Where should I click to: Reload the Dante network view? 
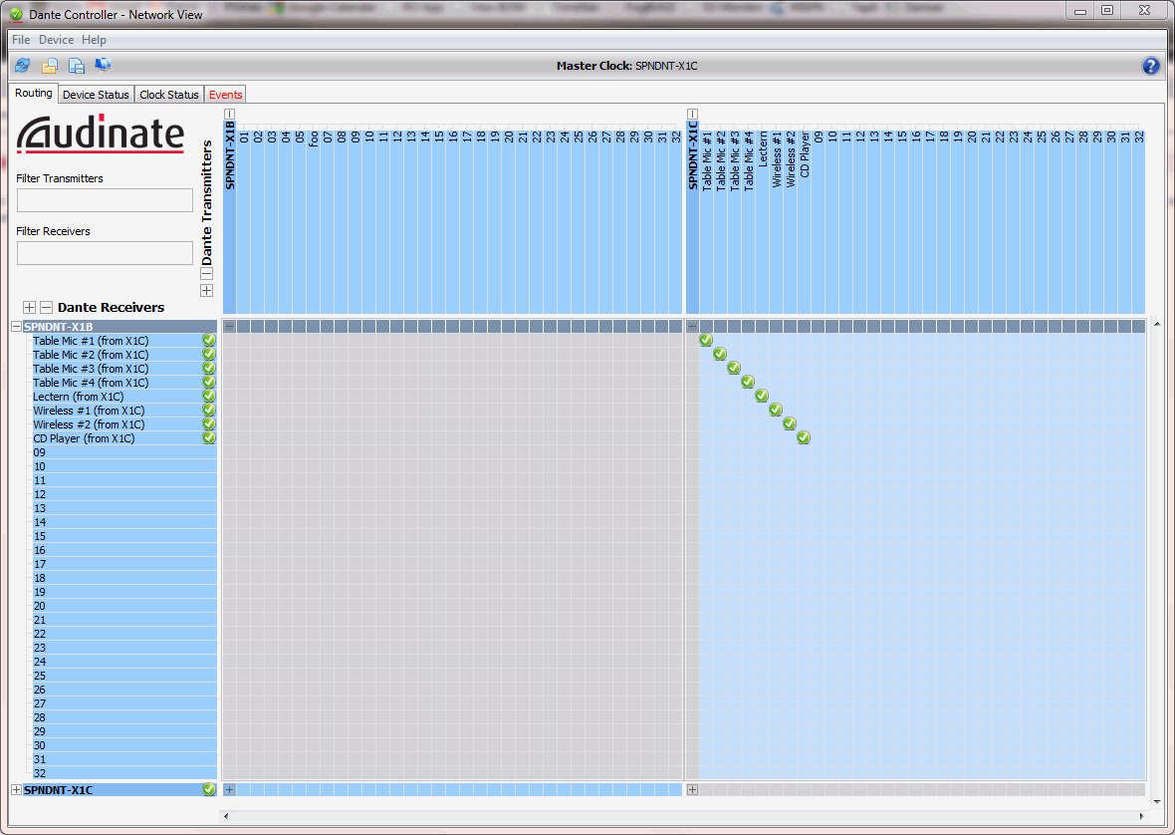(x=22, y=65)
